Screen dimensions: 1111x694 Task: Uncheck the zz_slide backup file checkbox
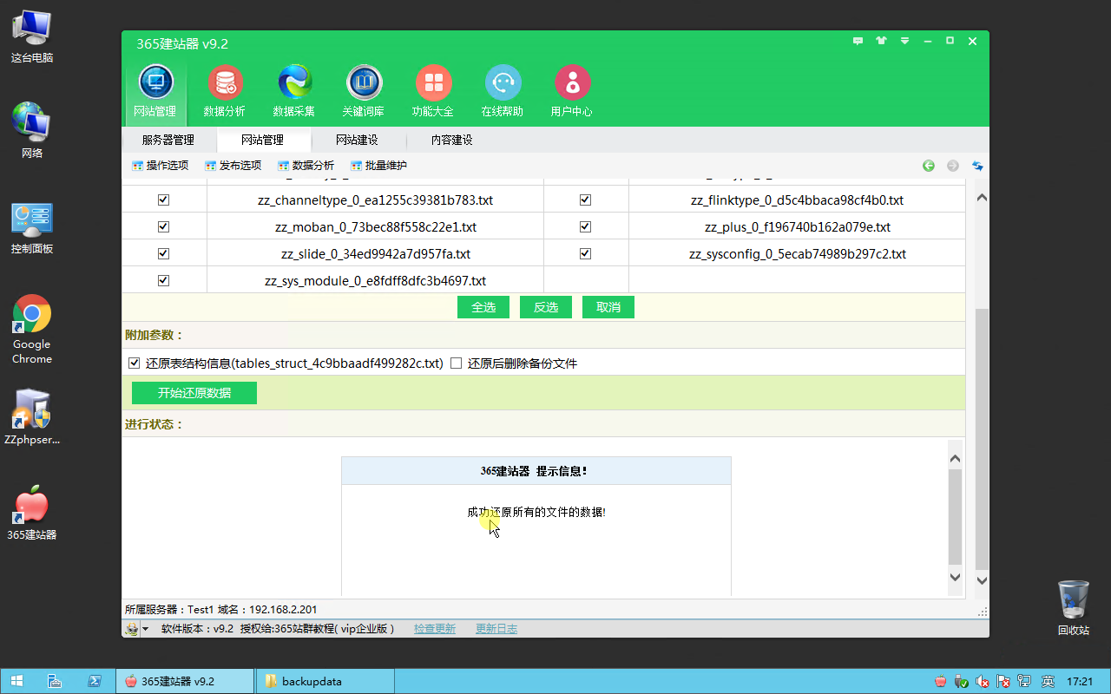(x=163, y=253)
